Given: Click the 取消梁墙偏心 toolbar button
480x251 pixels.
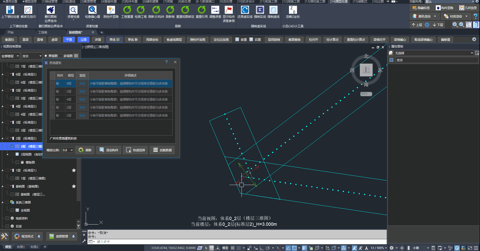Looking at the screenshot, I should point(423,39).
